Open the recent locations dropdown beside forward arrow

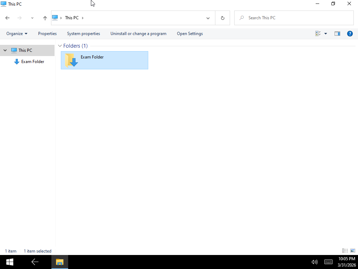click(32, 18)
